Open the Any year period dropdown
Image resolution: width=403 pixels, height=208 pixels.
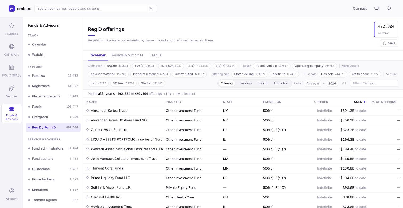tap(313, 83)
